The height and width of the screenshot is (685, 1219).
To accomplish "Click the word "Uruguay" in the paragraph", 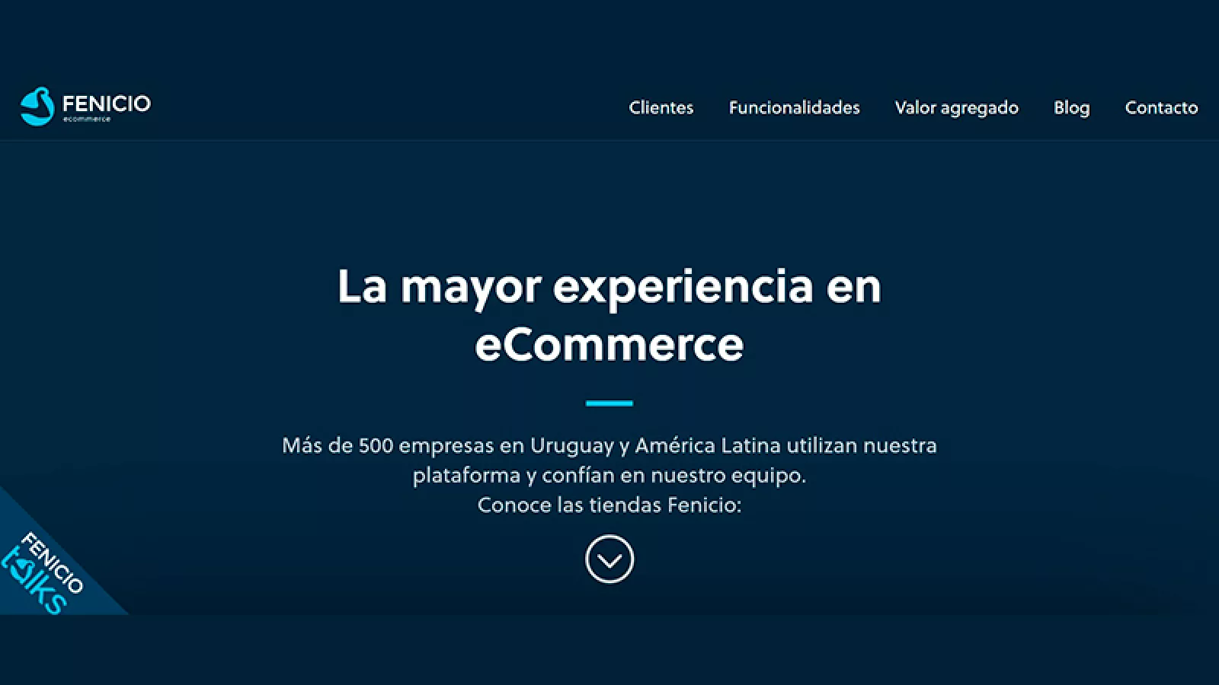I will tap(572, 446).
